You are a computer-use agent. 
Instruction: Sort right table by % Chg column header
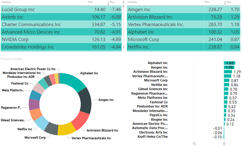click(x=227, y=2)
